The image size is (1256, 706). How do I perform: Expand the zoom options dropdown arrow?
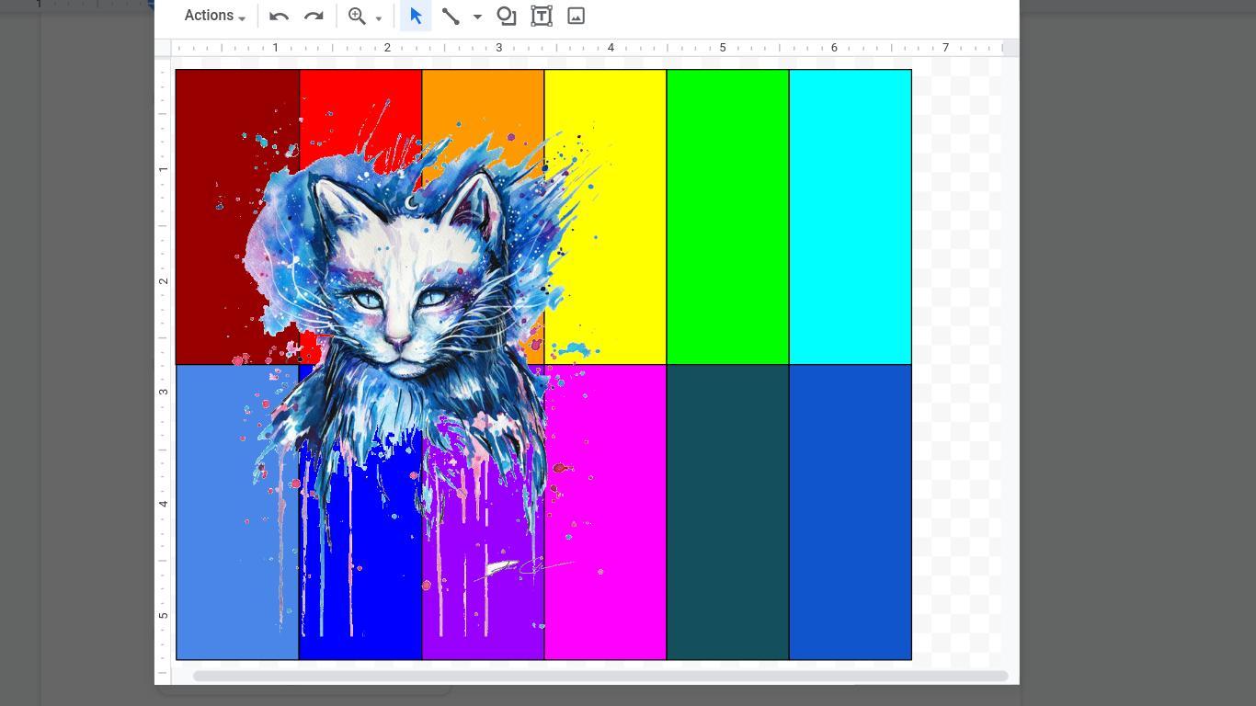[378, 18]
